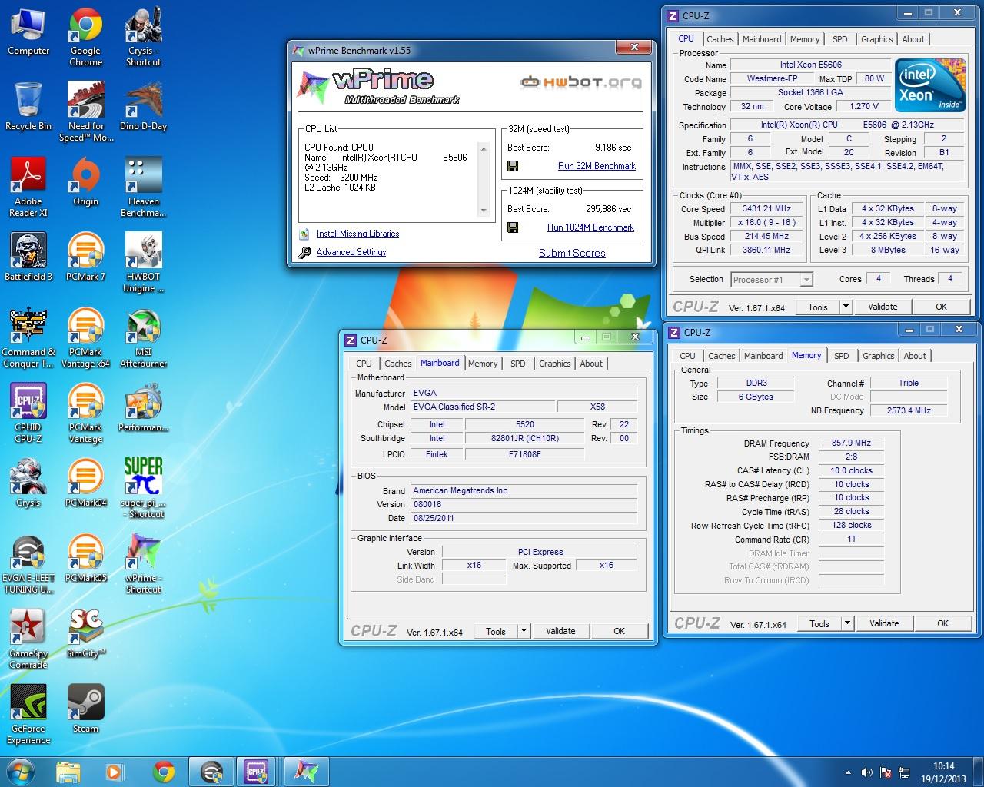Open the PCMark Vantage x64 icon
The image size is (984, 787).
pos(85,338)
